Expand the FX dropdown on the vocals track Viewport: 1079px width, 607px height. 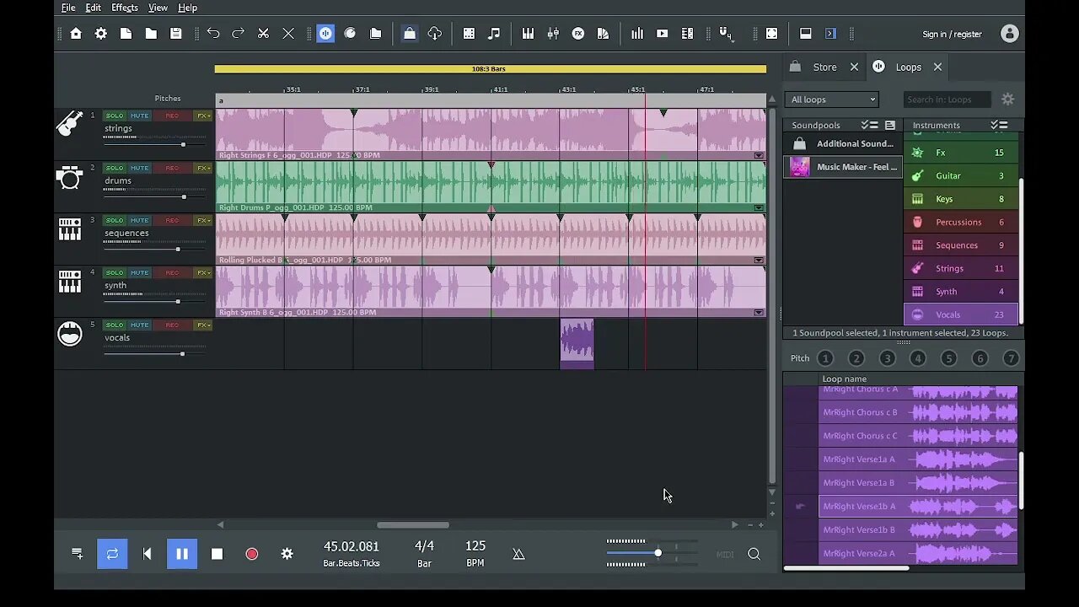tap(203, 325)
